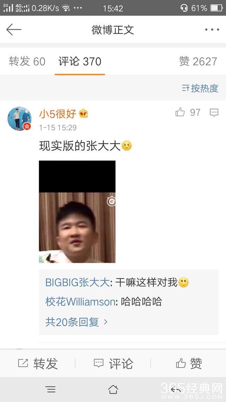Reply via the comment bubble icon beside 97
The image size is (226, 402).
coord(214,113)
